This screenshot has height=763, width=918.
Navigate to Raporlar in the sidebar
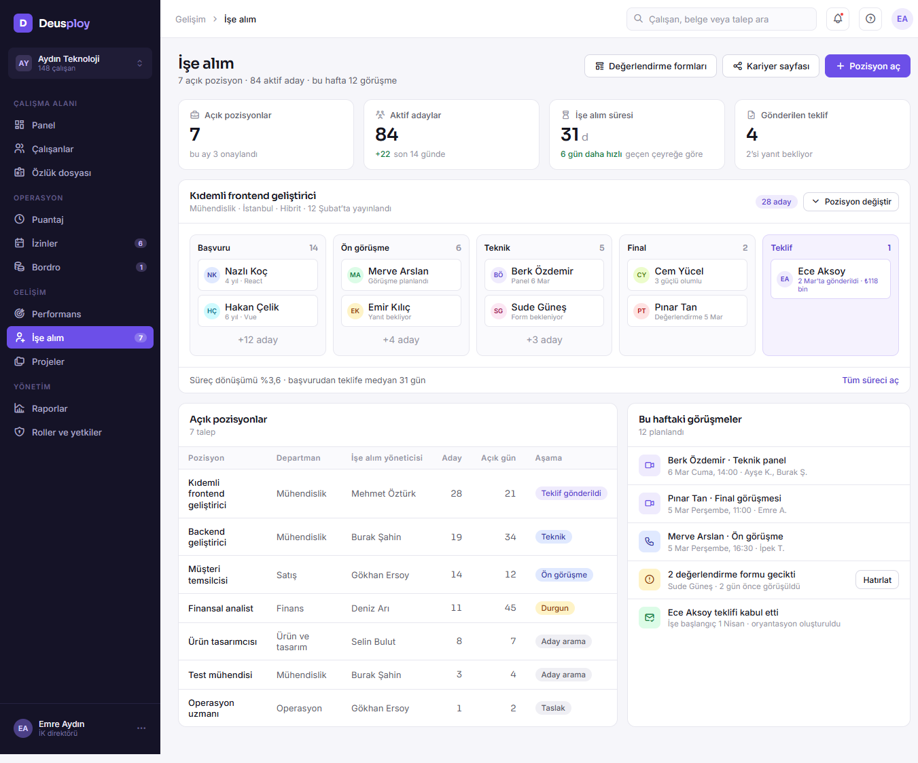tap(80, 408)
